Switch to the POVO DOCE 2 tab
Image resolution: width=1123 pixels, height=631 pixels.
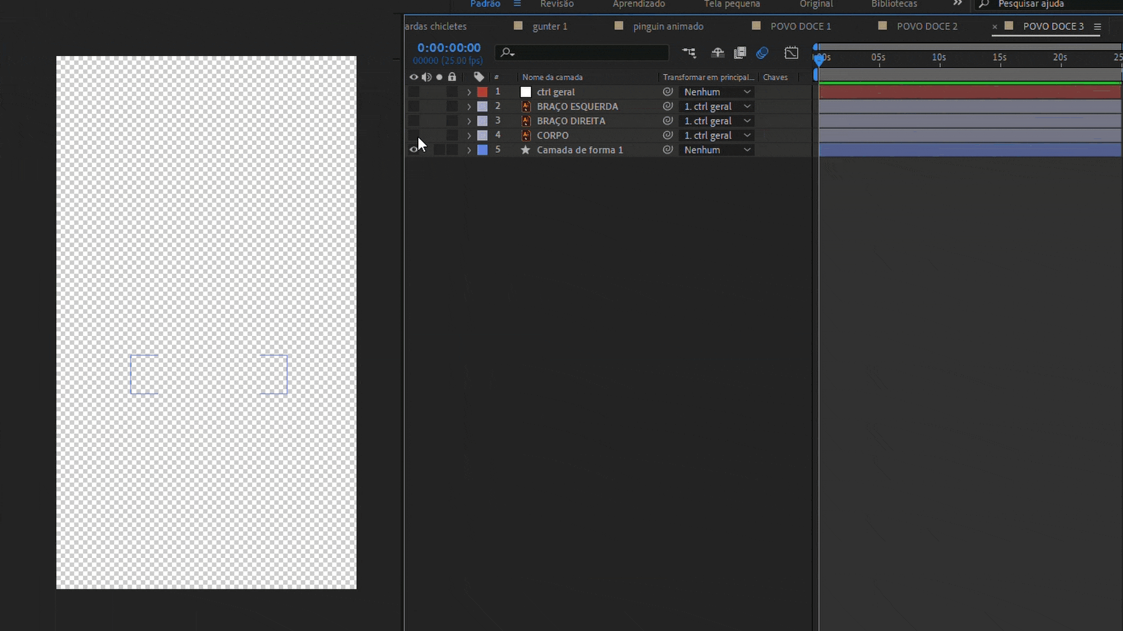click(x=926, y=26)
